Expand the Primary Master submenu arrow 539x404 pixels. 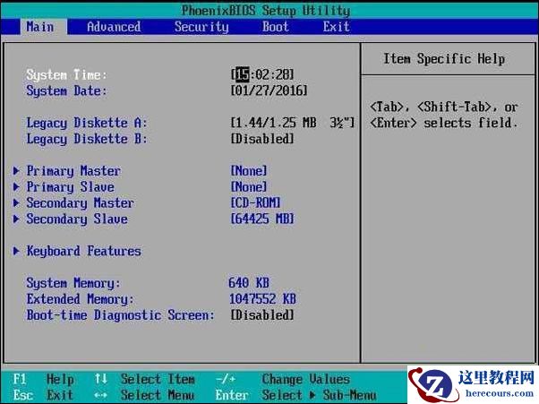[x=17, y=171]
